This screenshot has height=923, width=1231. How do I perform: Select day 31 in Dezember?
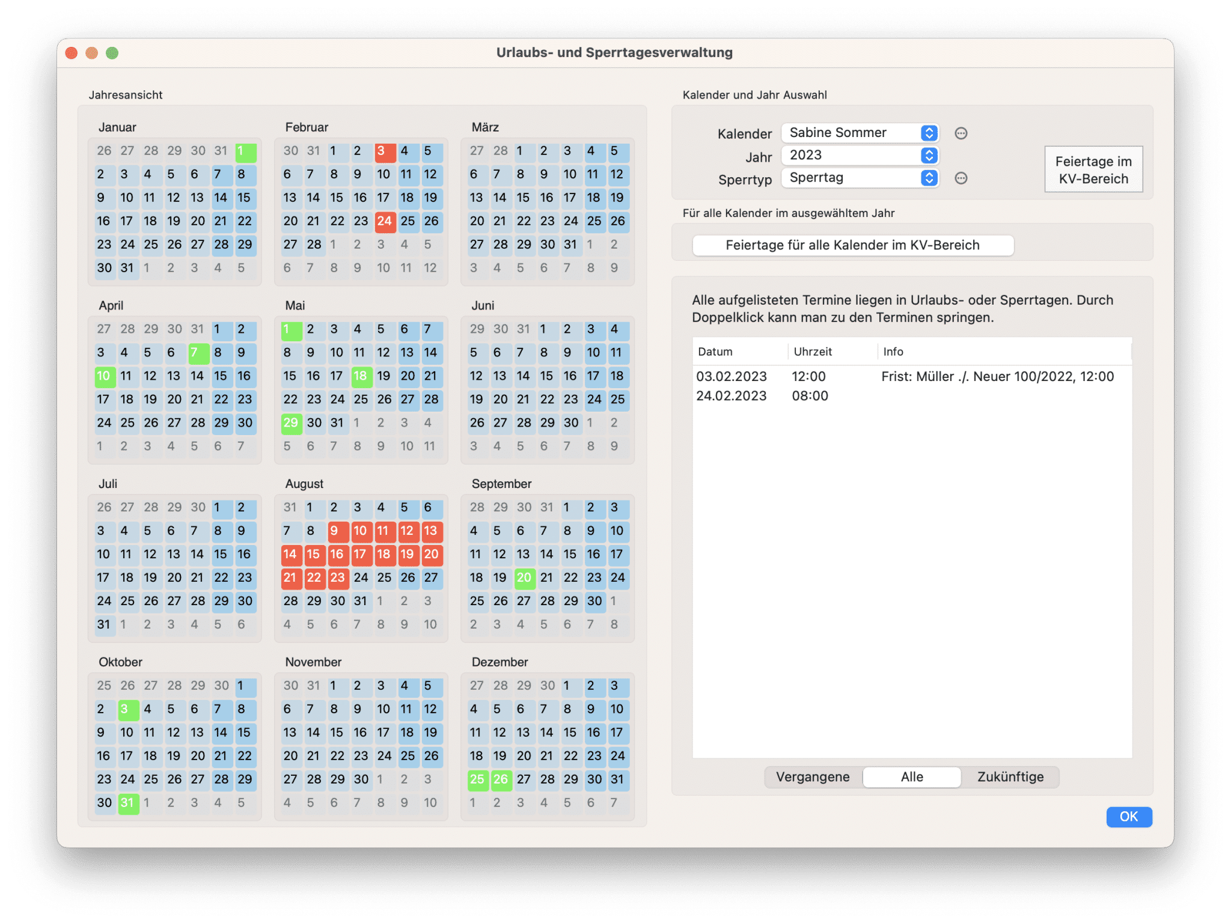click(x=618, y=780)
